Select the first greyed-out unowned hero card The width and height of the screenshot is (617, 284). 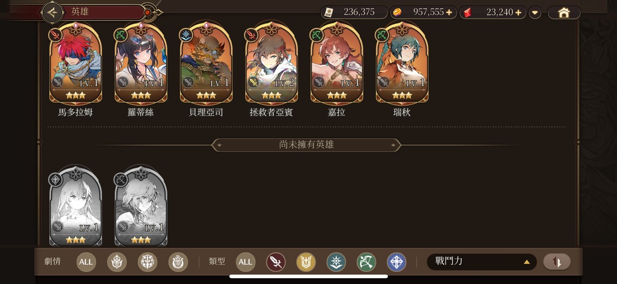pos(76,206)
